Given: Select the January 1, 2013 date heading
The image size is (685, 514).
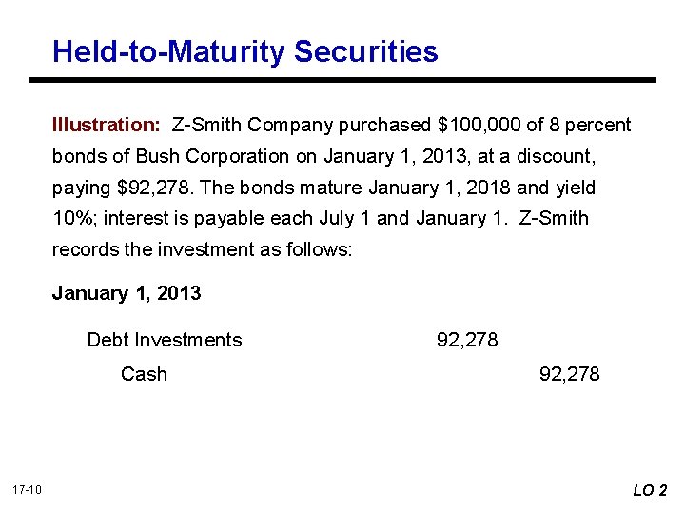Looking at the screenshot, I should pos(127,293).
